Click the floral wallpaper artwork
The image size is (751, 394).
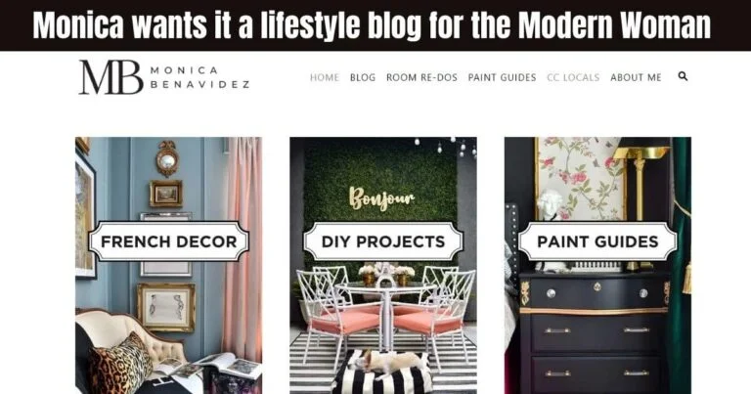[x=581, y=178]
